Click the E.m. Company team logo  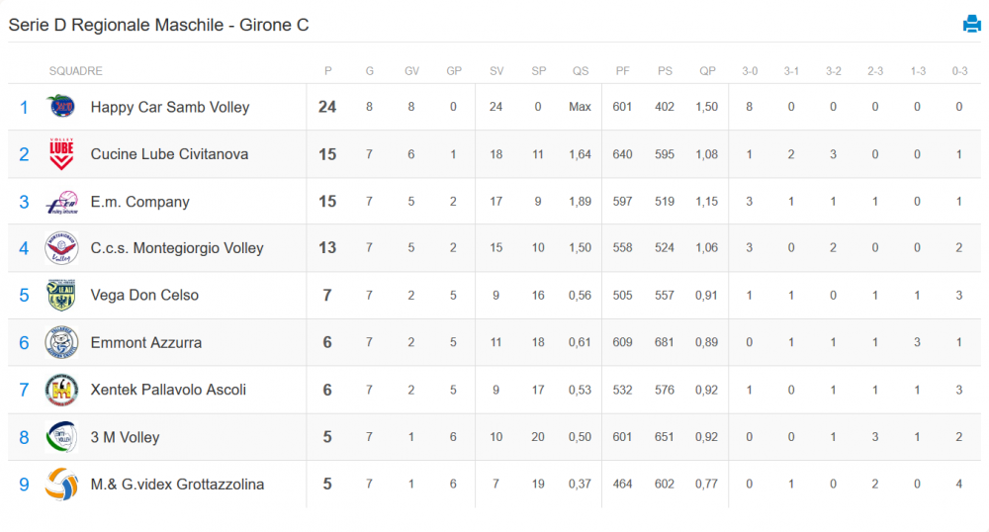tap(61, 202)
